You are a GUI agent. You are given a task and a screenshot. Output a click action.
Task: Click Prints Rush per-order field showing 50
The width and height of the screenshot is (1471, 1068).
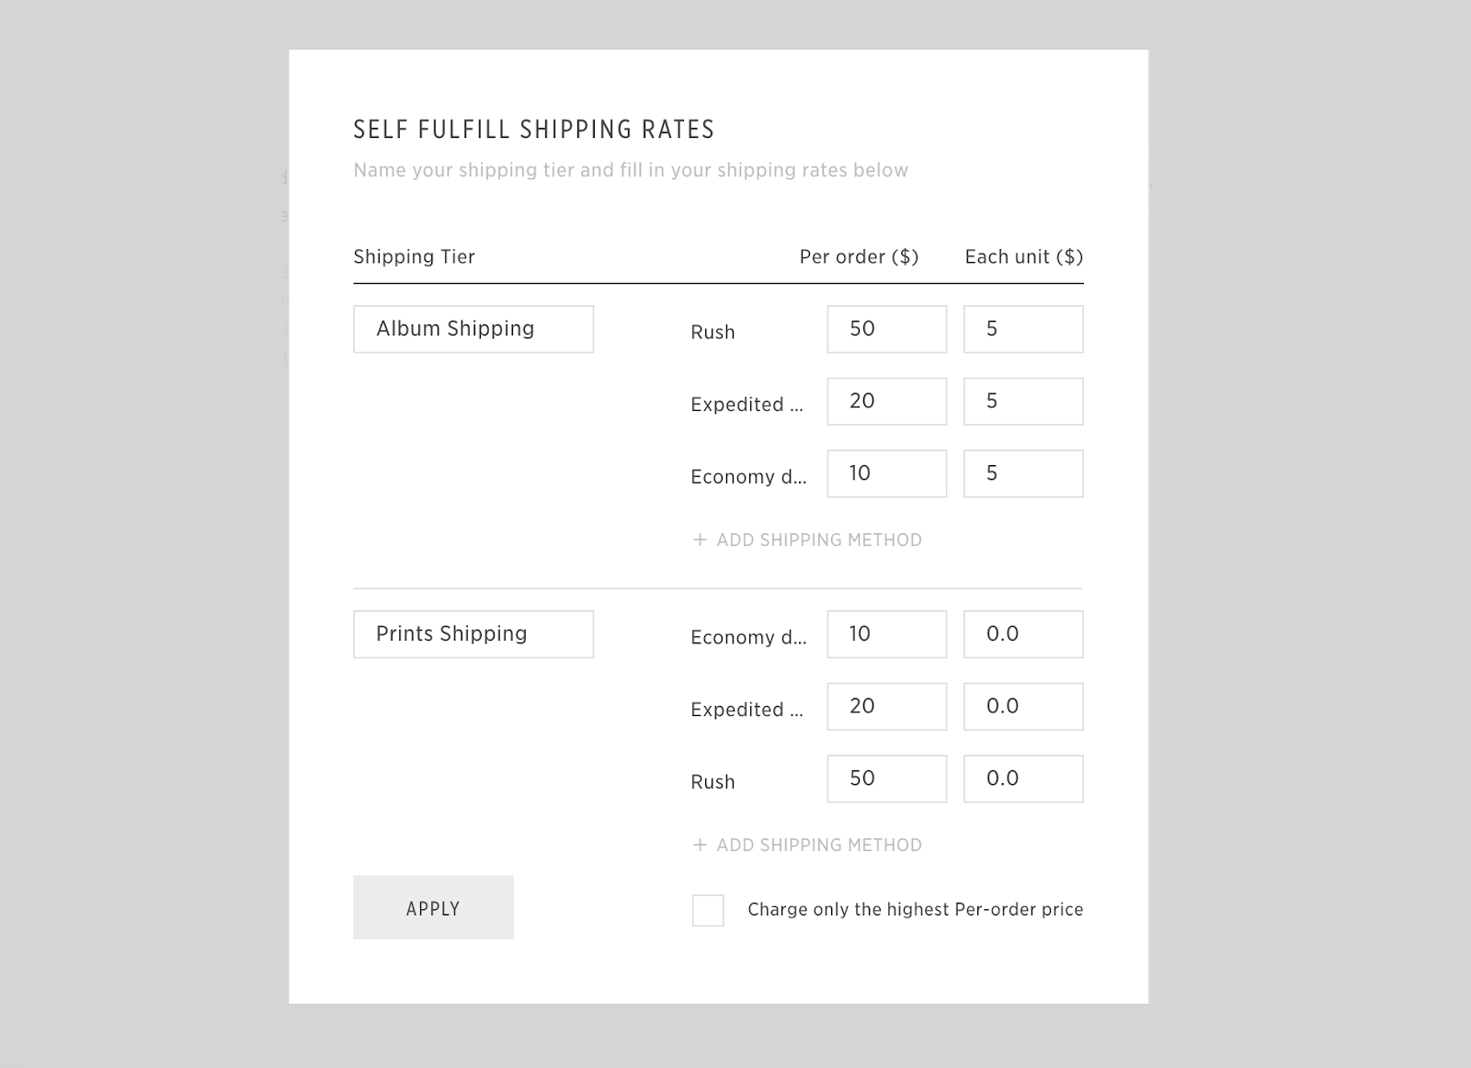click(886, 778)
